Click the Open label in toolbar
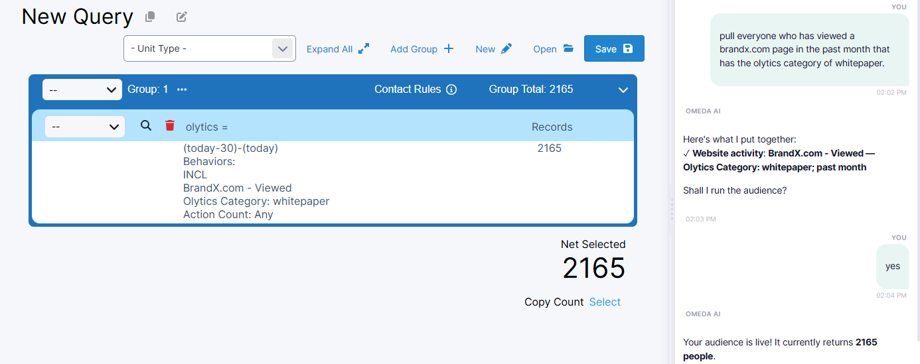Image resolution: width=920 pixels, height=364 pixels. 545,49
